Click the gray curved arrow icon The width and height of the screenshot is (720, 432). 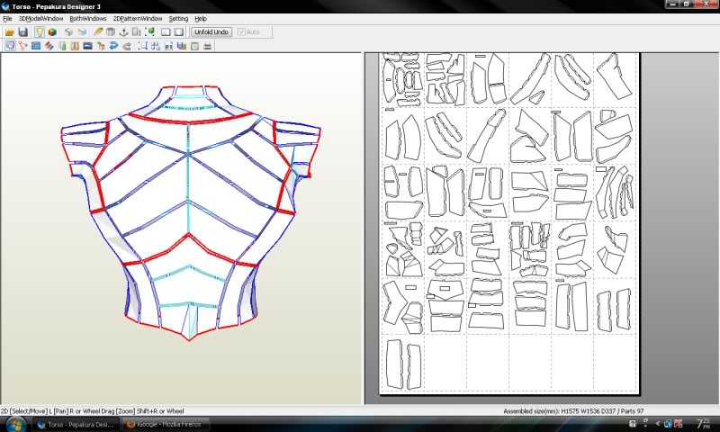pos(127,46)
